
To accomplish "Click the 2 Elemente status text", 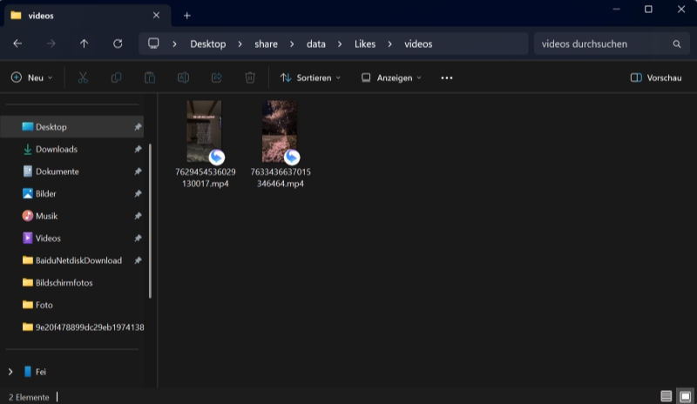I will click(x=29, y=397).
